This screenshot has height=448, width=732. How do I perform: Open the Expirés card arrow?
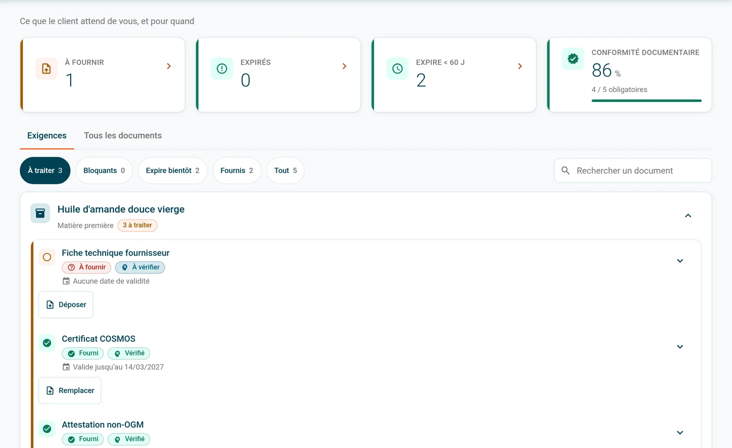click(x=345, y=66)
